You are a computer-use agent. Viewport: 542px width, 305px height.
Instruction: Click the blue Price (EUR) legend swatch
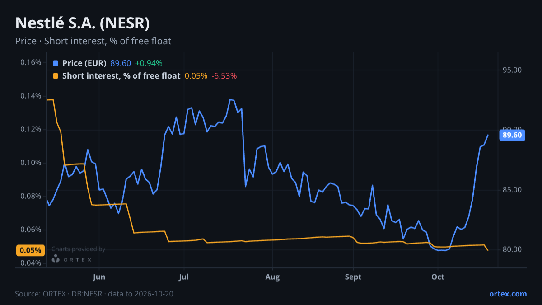tap(56, 63)
